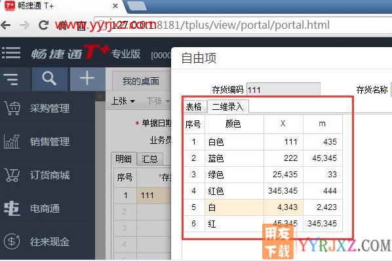This screenshot has width=392, height=261.
Task: Open 电商通 module icon
Action: (12, 208)
